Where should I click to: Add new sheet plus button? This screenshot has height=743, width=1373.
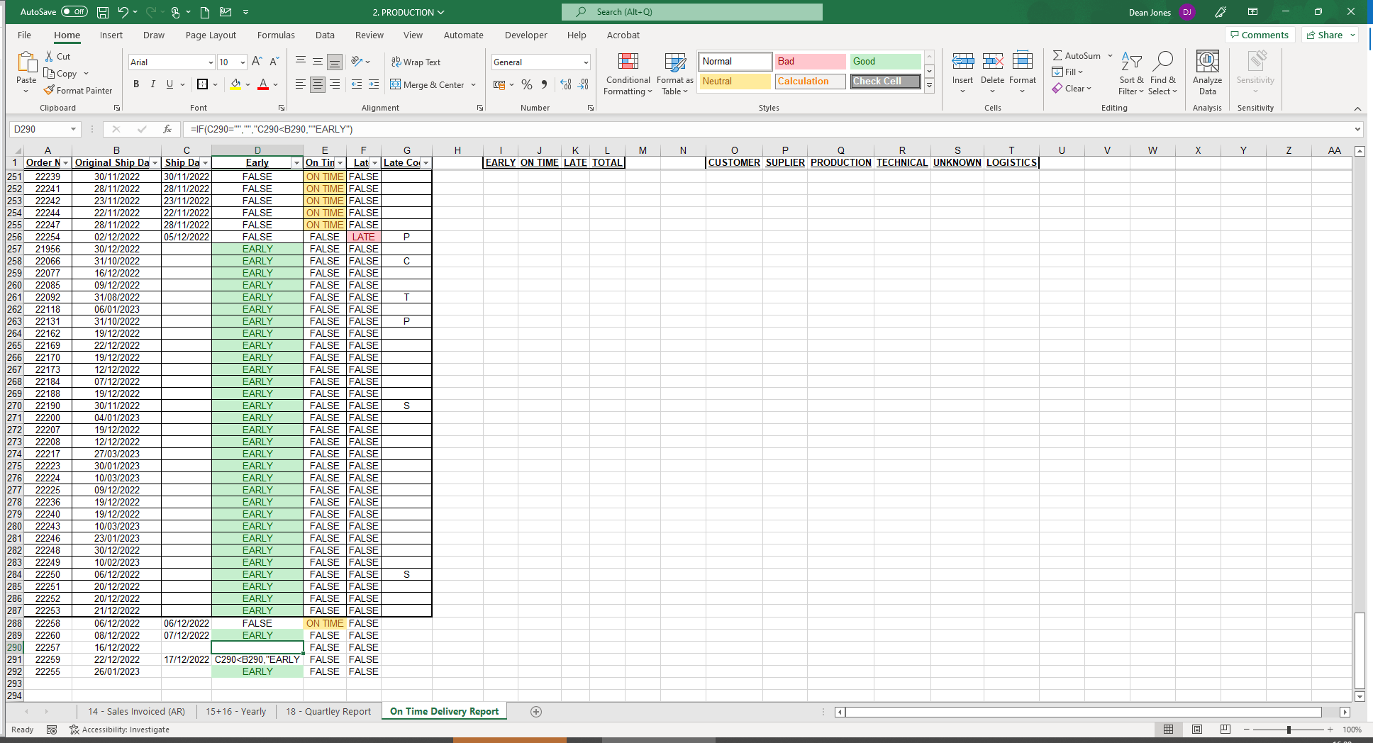(x=536, y=712)
